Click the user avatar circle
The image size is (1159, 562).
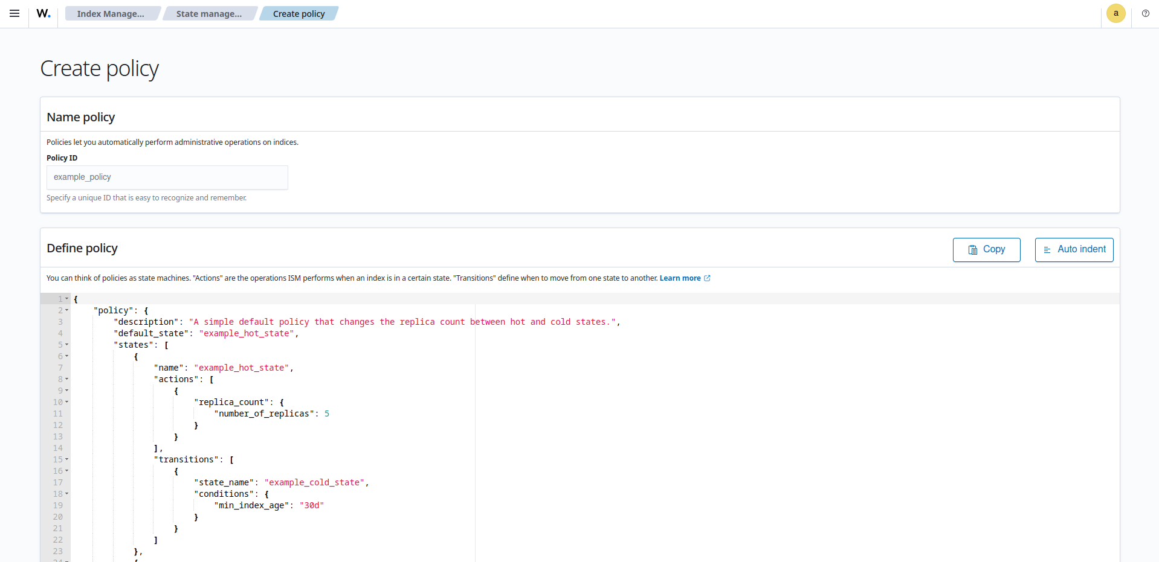pos(1115,13)
